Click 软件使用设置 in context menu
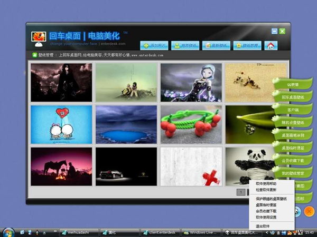 pyautogui.click(x=269, y=216)
